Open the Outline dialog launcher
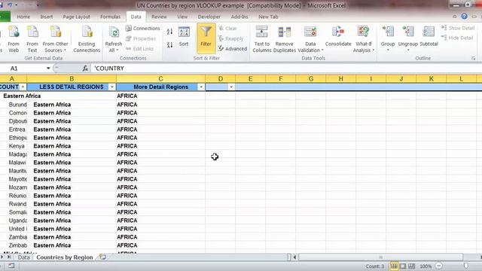The image size is (482, 271). (x=474, y=58)
